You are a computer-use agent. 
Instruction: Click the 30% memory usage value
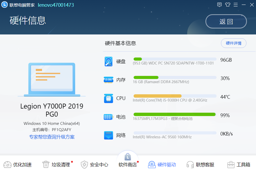click(x=225, y=78)
